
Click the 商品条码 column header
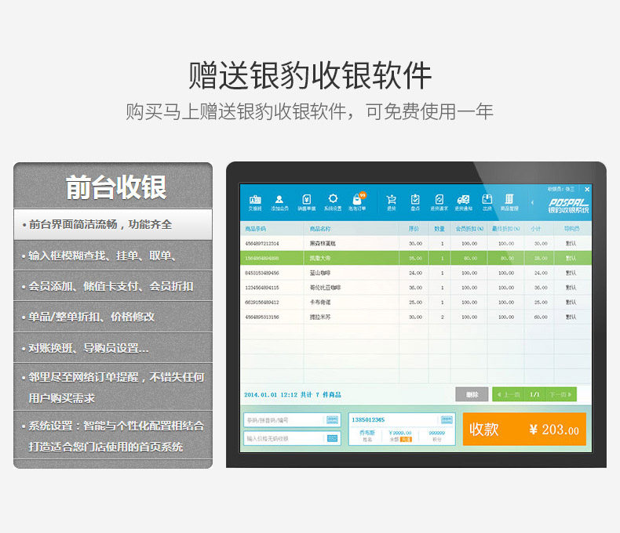(255, 229)
